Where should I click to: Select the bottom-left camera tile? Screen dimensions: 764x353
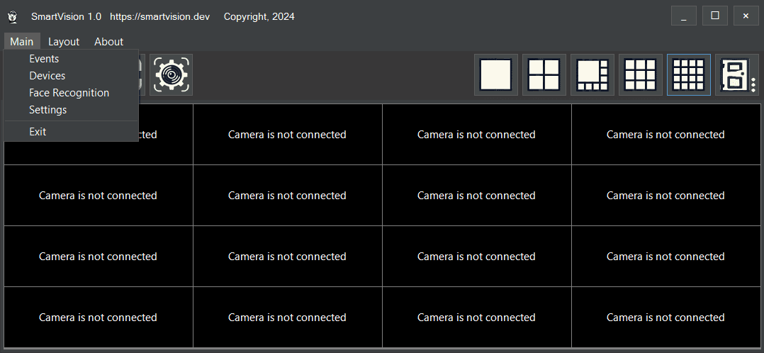(x=98, y=317)
